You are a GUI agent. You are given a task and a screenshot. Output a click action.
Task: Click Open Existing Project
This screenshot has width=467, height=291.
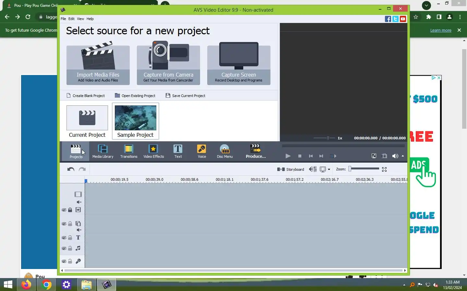coord(135,96)
